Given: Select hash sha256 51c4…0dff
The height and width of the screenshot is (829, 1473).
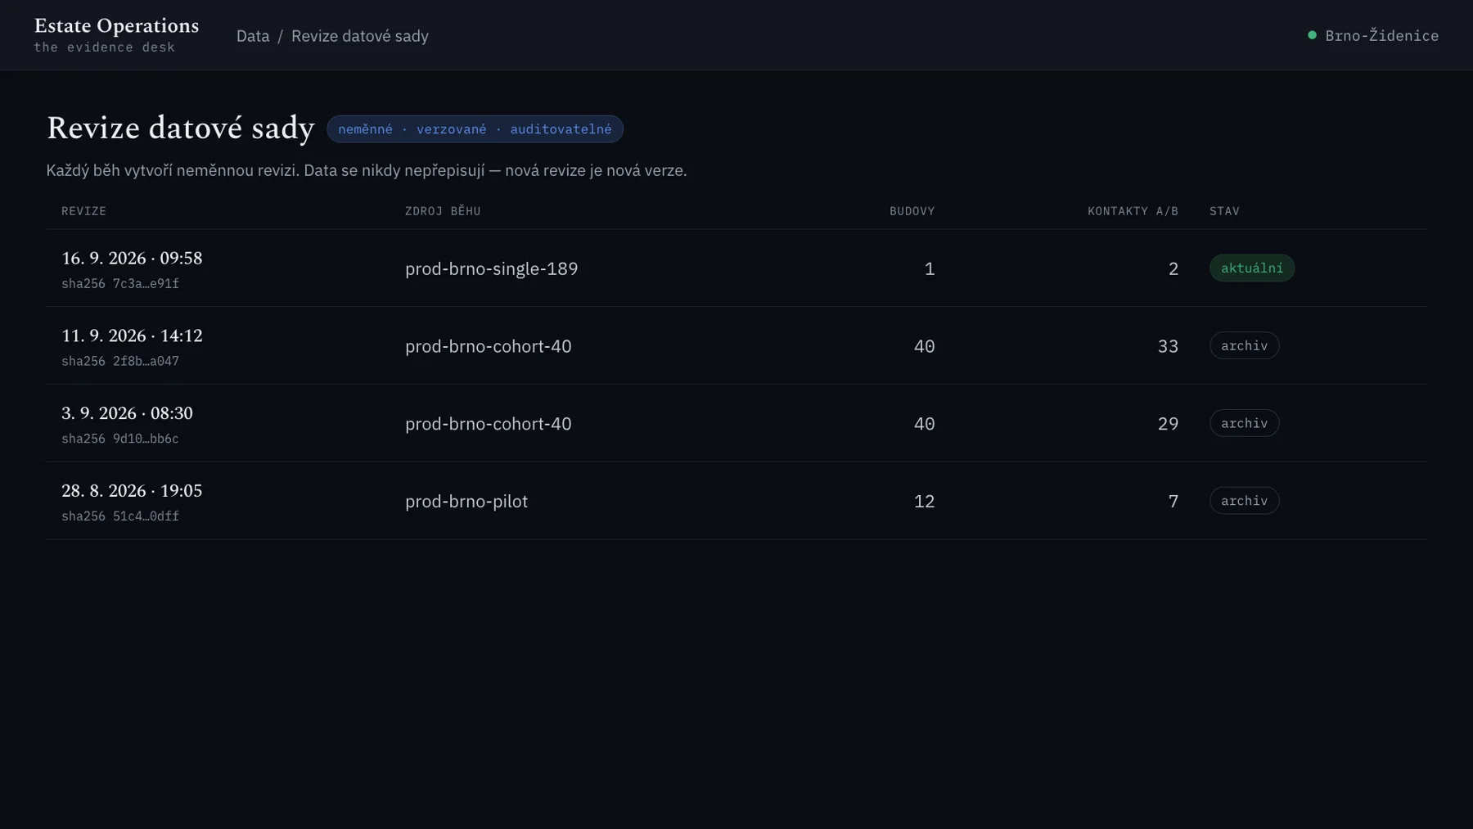Looking at the screenshot, I should point(120,516).
